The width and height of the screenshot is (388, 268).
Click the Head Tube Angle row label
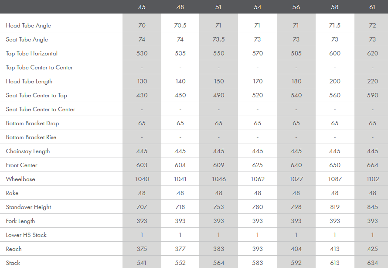[x=28, y=26]
